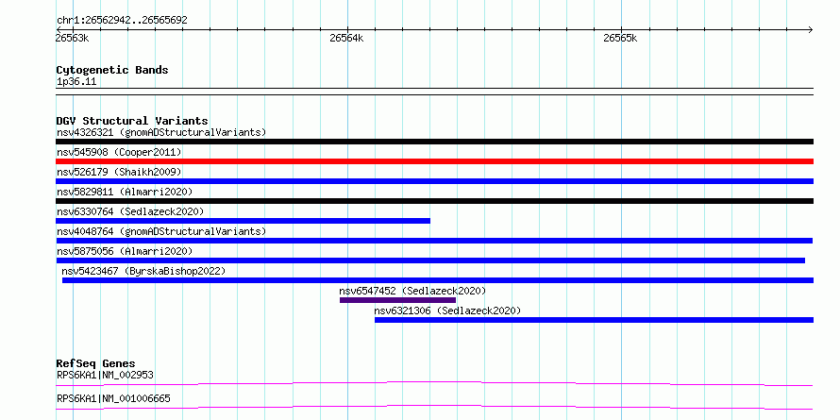This screenshot has width=840, height=420.
Task: Select the 1p36.11 cytogenetic band label
Action: pos(76,82)
